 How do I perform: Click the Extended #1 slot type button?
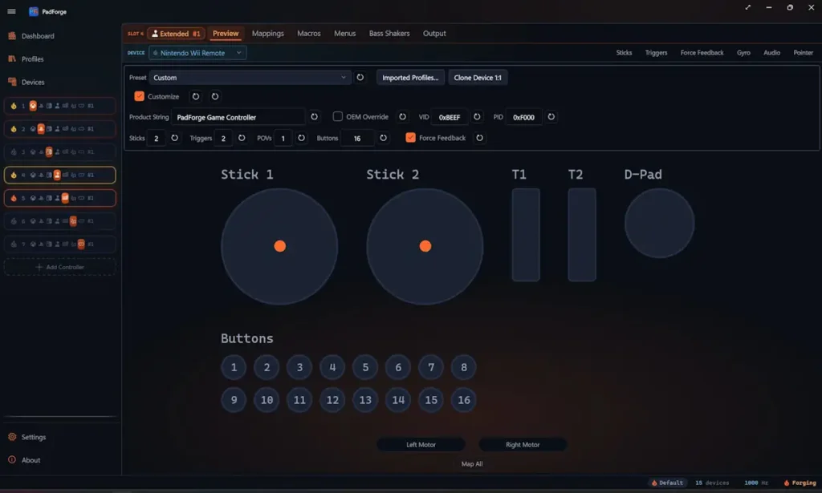coord(176,34)
